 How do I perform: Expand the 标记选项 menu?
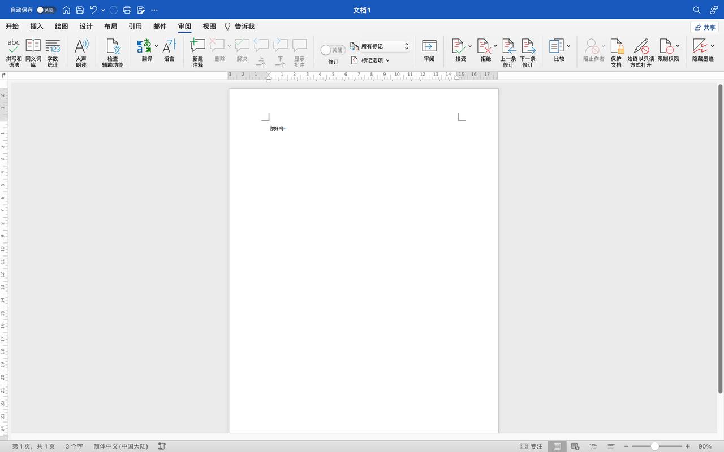click(x=370, y=60)
